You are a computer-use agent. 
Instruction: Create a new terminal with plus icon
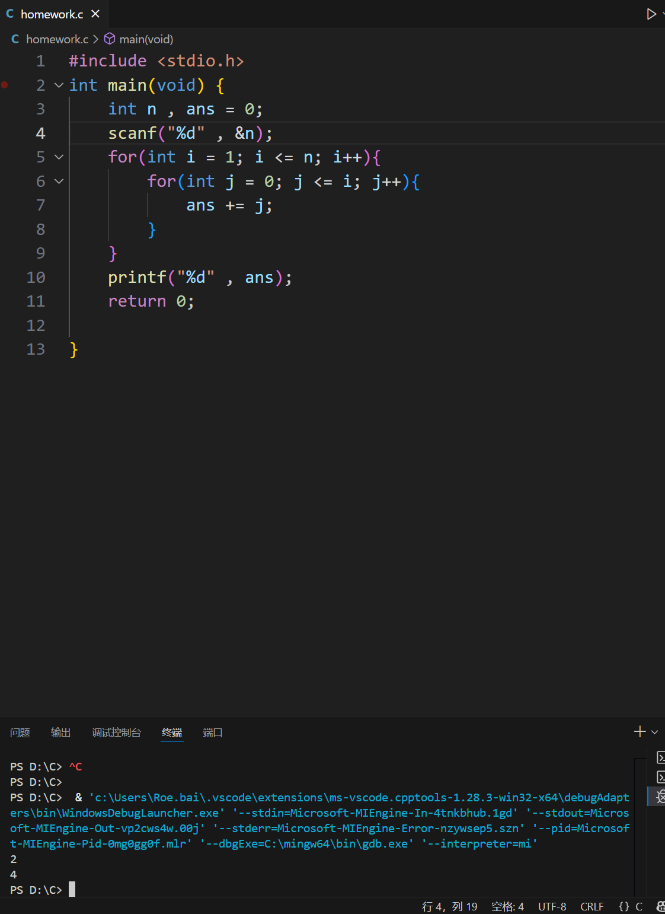(640, 732)
